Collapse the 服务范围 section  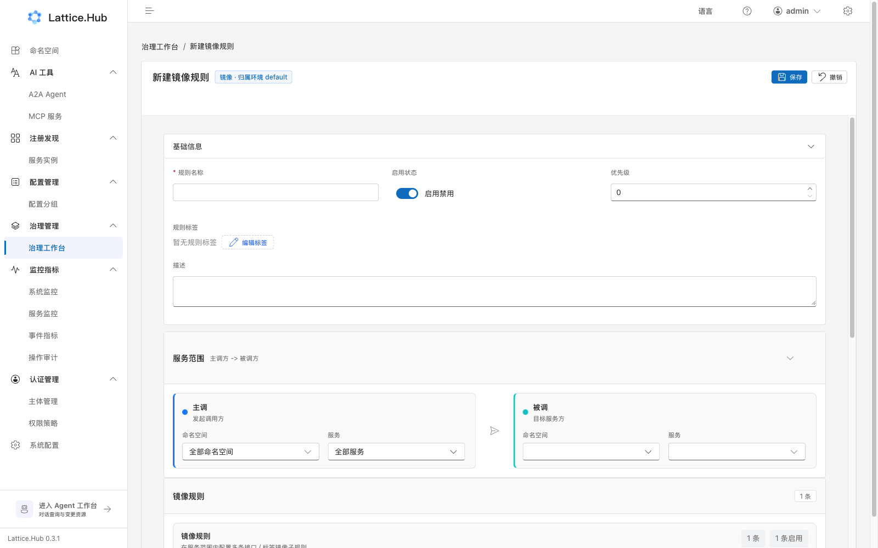[790, 358]
